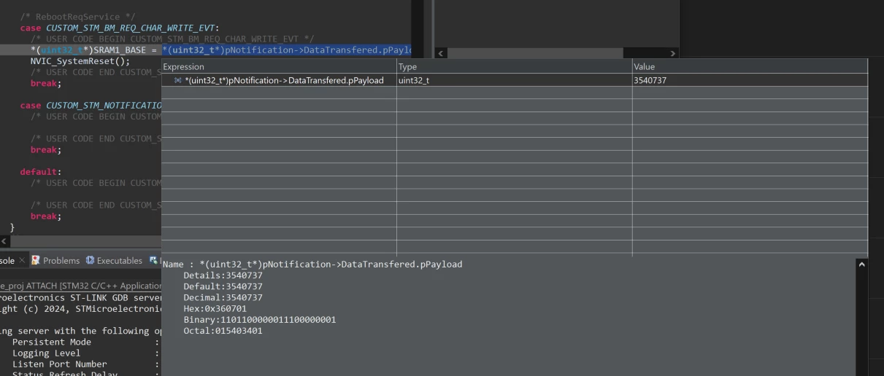The width and height of the screenshot is (884, 376).
Task: Click the Name line in detail pane
Action: tap(312, 264)
